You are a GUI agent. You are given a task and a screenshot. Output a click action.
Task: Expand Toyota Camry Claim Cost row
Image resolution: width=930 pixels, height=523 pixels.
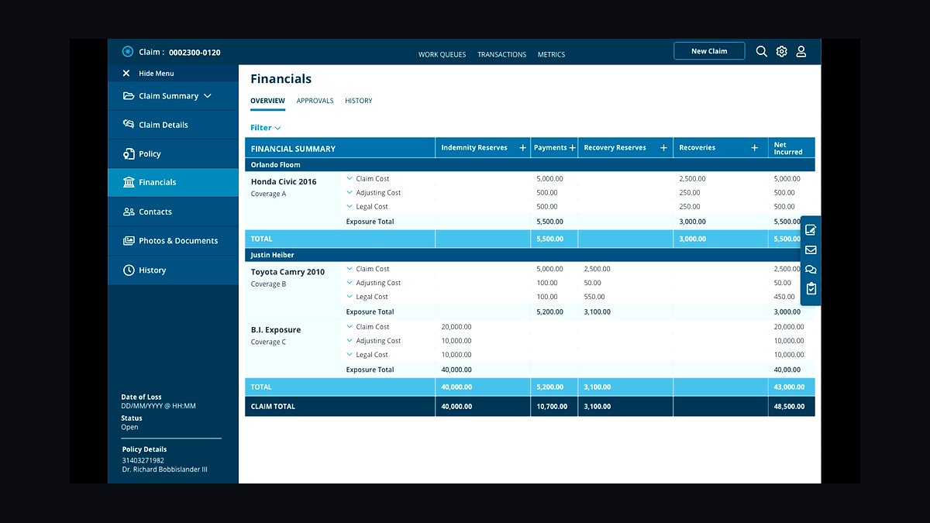(x=350, y=269)
